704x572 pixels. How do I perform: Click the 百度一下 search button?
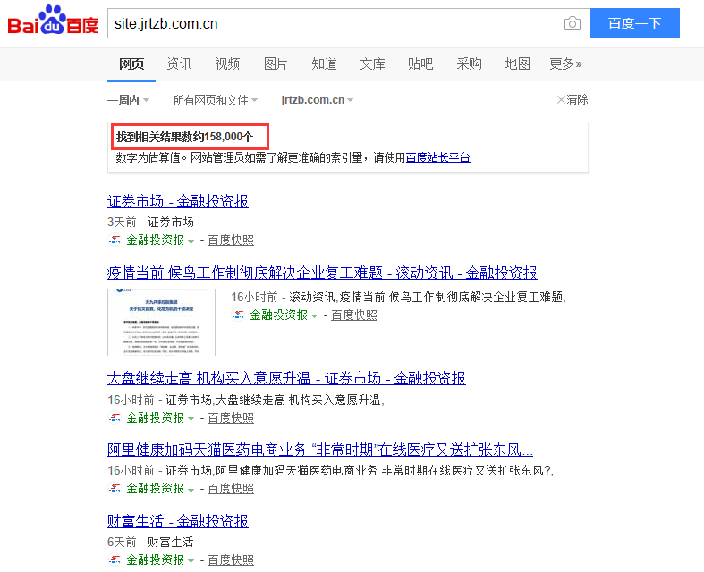(634, 23)
